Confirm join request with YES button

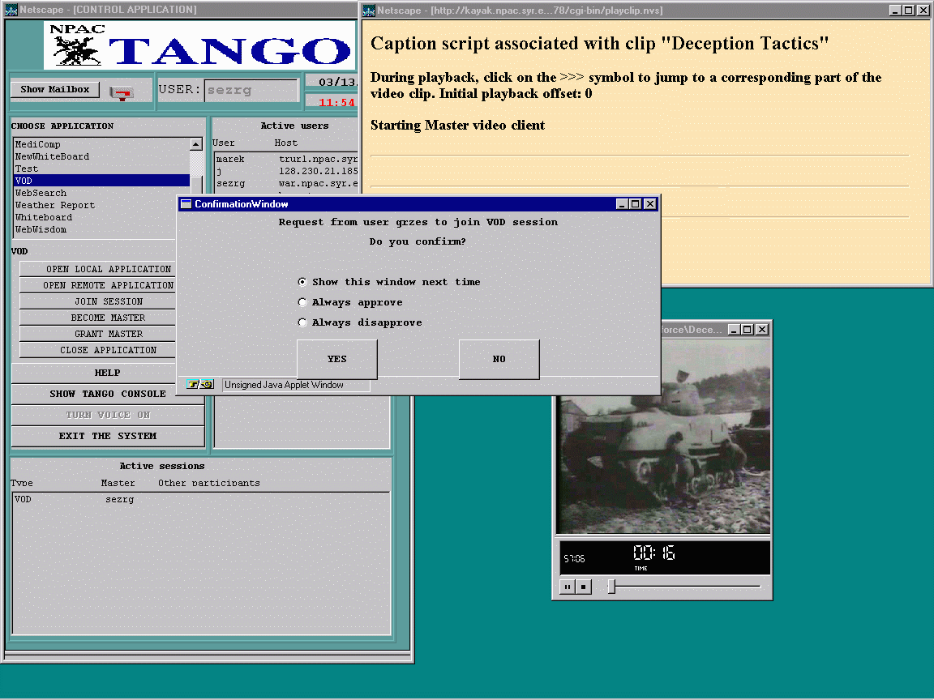pos(337,359)
